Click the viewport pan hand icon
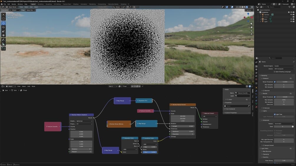Image resolution: width=296 pixels, height=166 pixels. pyautogui.click(x=251, y=27)
